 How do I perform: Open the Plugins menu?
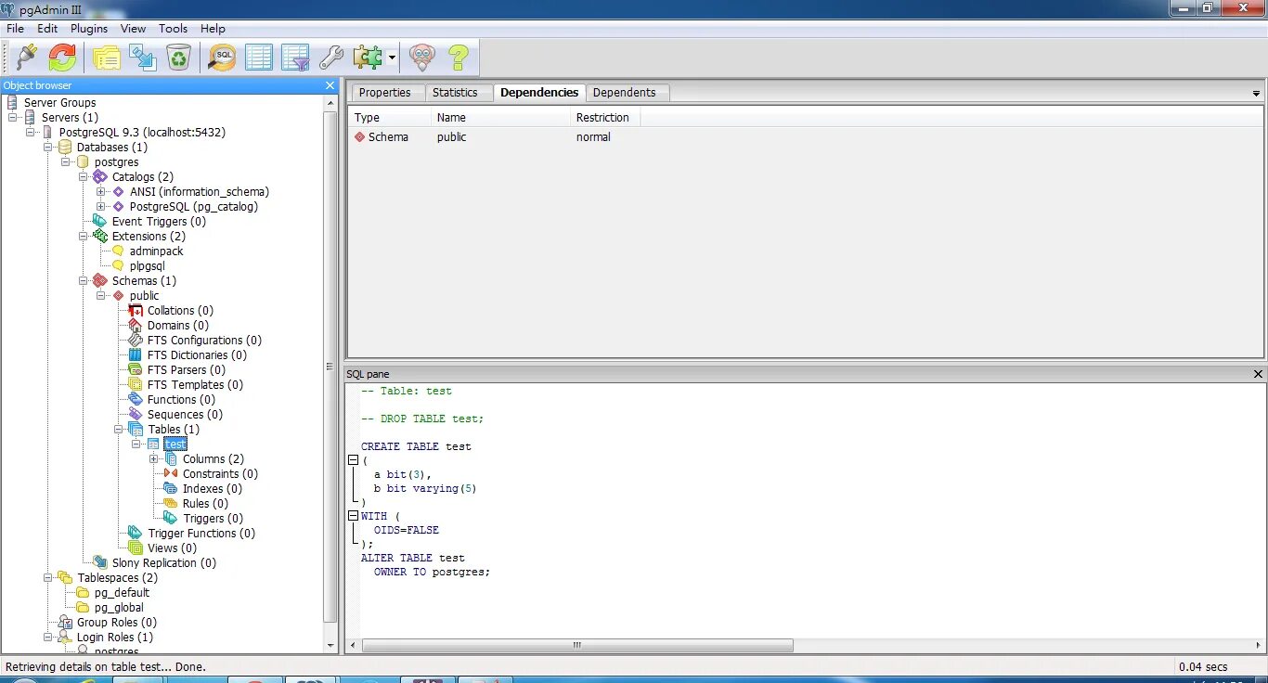pos(89,29)
